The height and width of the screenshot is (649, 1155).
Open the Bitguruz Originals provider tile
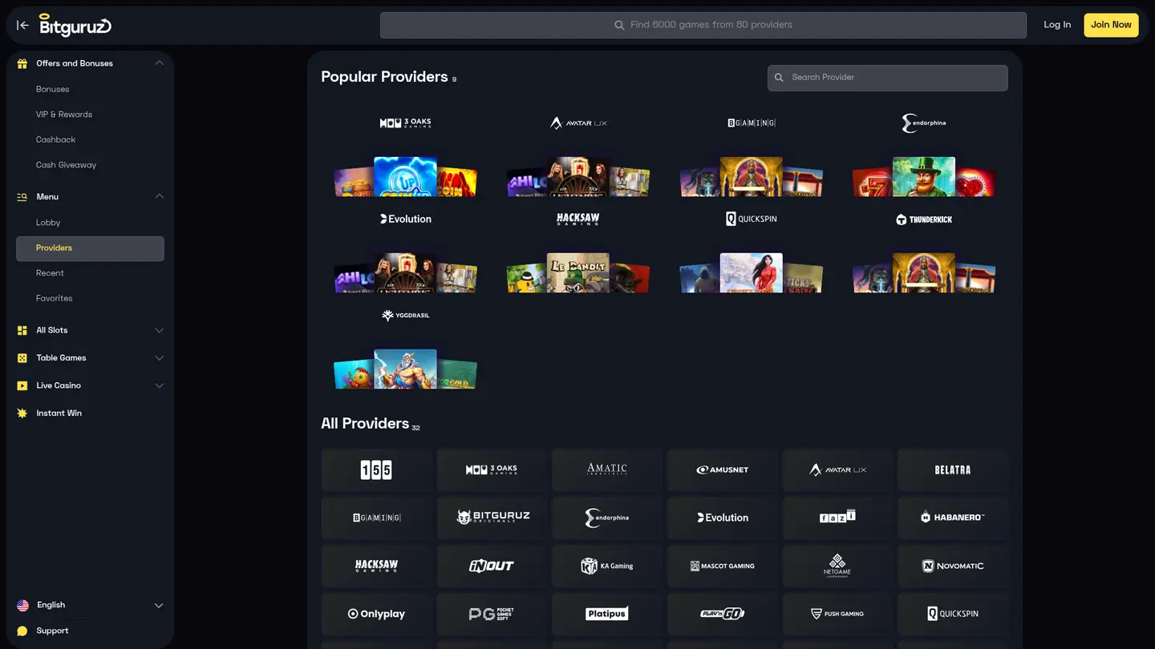(x=492, y=518)
